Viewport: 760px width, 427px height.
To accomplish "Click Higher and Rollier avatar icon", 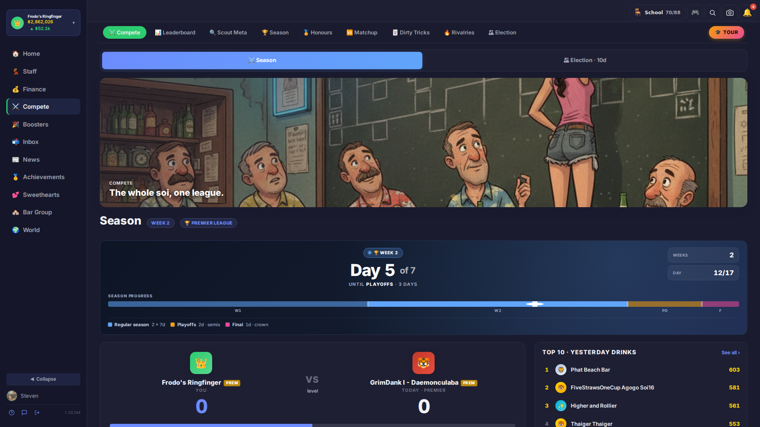I will point(561,406).
